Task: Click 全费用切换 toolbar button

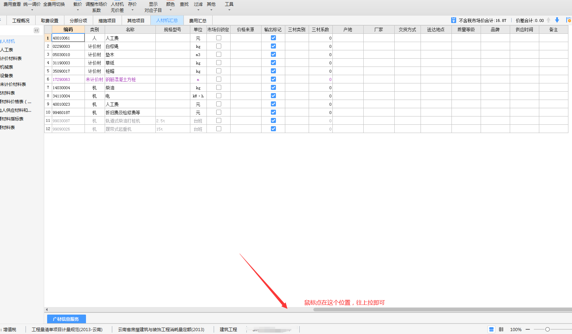Action: [x=54, y=4]
